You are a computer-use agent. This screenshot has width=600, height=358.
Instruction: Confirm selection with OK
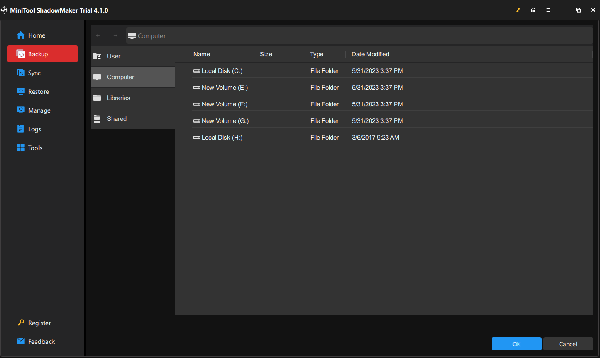coord(516,344)
